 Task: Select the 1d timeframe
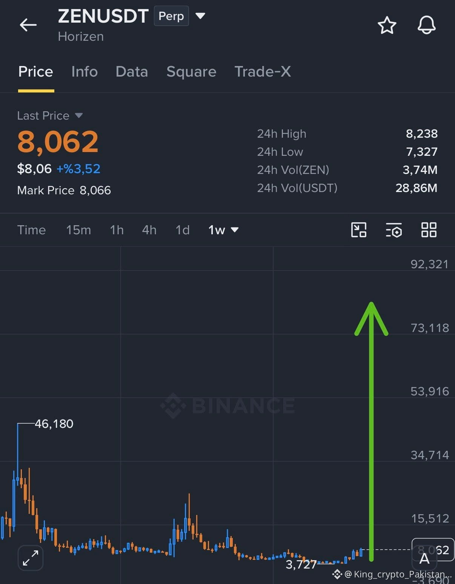pos(183,230)
